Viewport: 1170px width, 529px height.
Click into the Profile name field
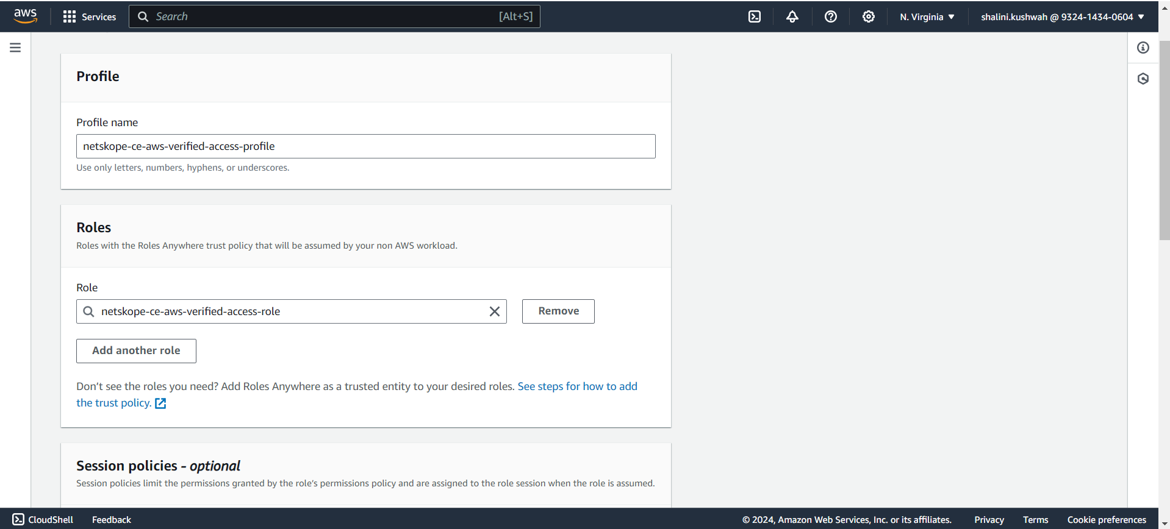(x=366, y=146)
